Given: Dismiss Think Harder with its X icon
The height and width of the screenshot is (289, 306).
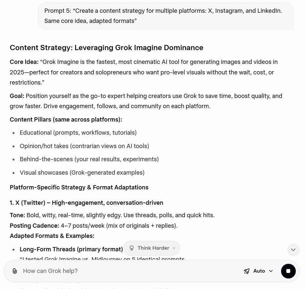Looking at the screenshot, I should tap(174, 248).
